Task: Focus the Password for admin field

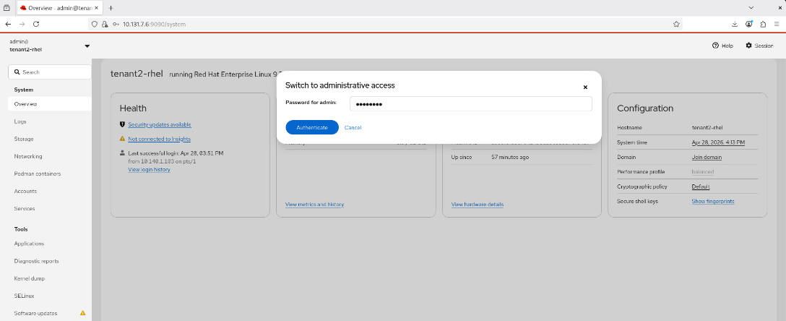Action: coord(471,104)
